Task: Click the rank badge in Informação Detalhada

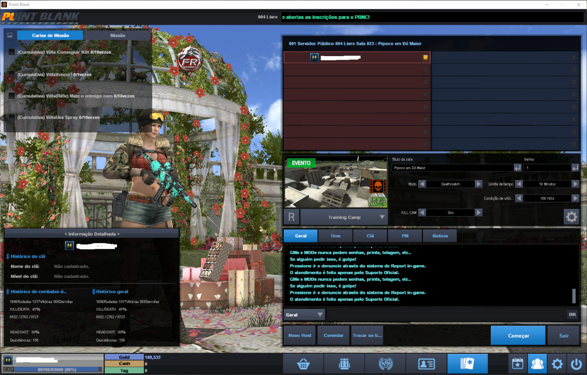Action: tap(69, 245)
